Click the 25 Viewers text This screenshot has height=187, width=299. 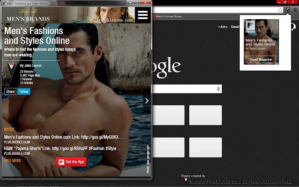pyautogui.click(x=27, y=72)
